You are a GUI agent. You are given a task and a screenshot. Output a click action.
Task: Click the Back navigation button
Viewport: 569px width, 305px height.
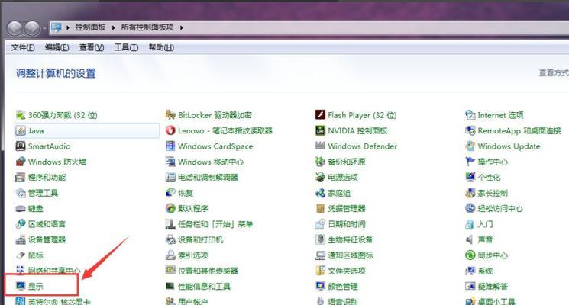15,28
